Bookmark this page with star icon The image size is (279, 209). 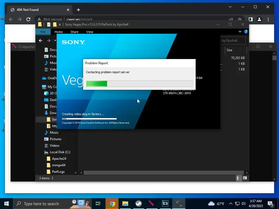(x=240, y=19)
